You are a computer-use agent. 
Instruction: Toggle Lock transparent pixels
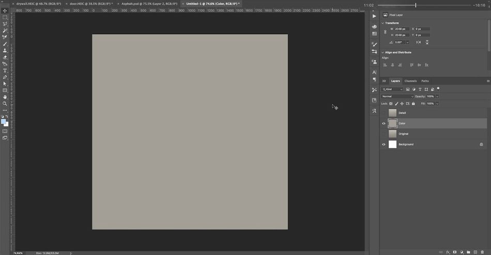pyautogui.click(x=391, y=104)
